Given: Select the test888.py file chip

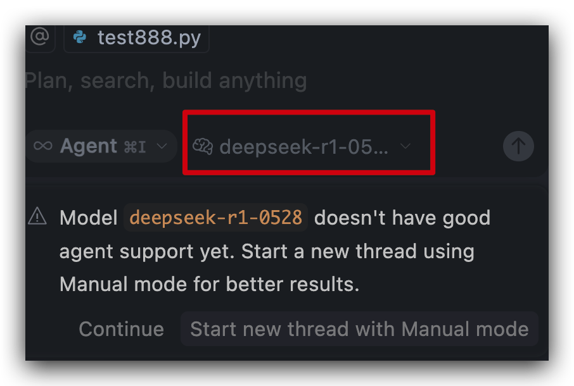Looking at the screenshot, I should [137, 37].
